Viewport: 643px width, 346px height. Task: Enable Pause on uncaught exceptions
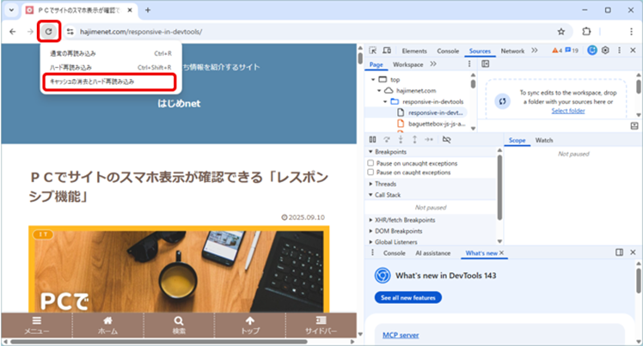click(x=371, y=162)
